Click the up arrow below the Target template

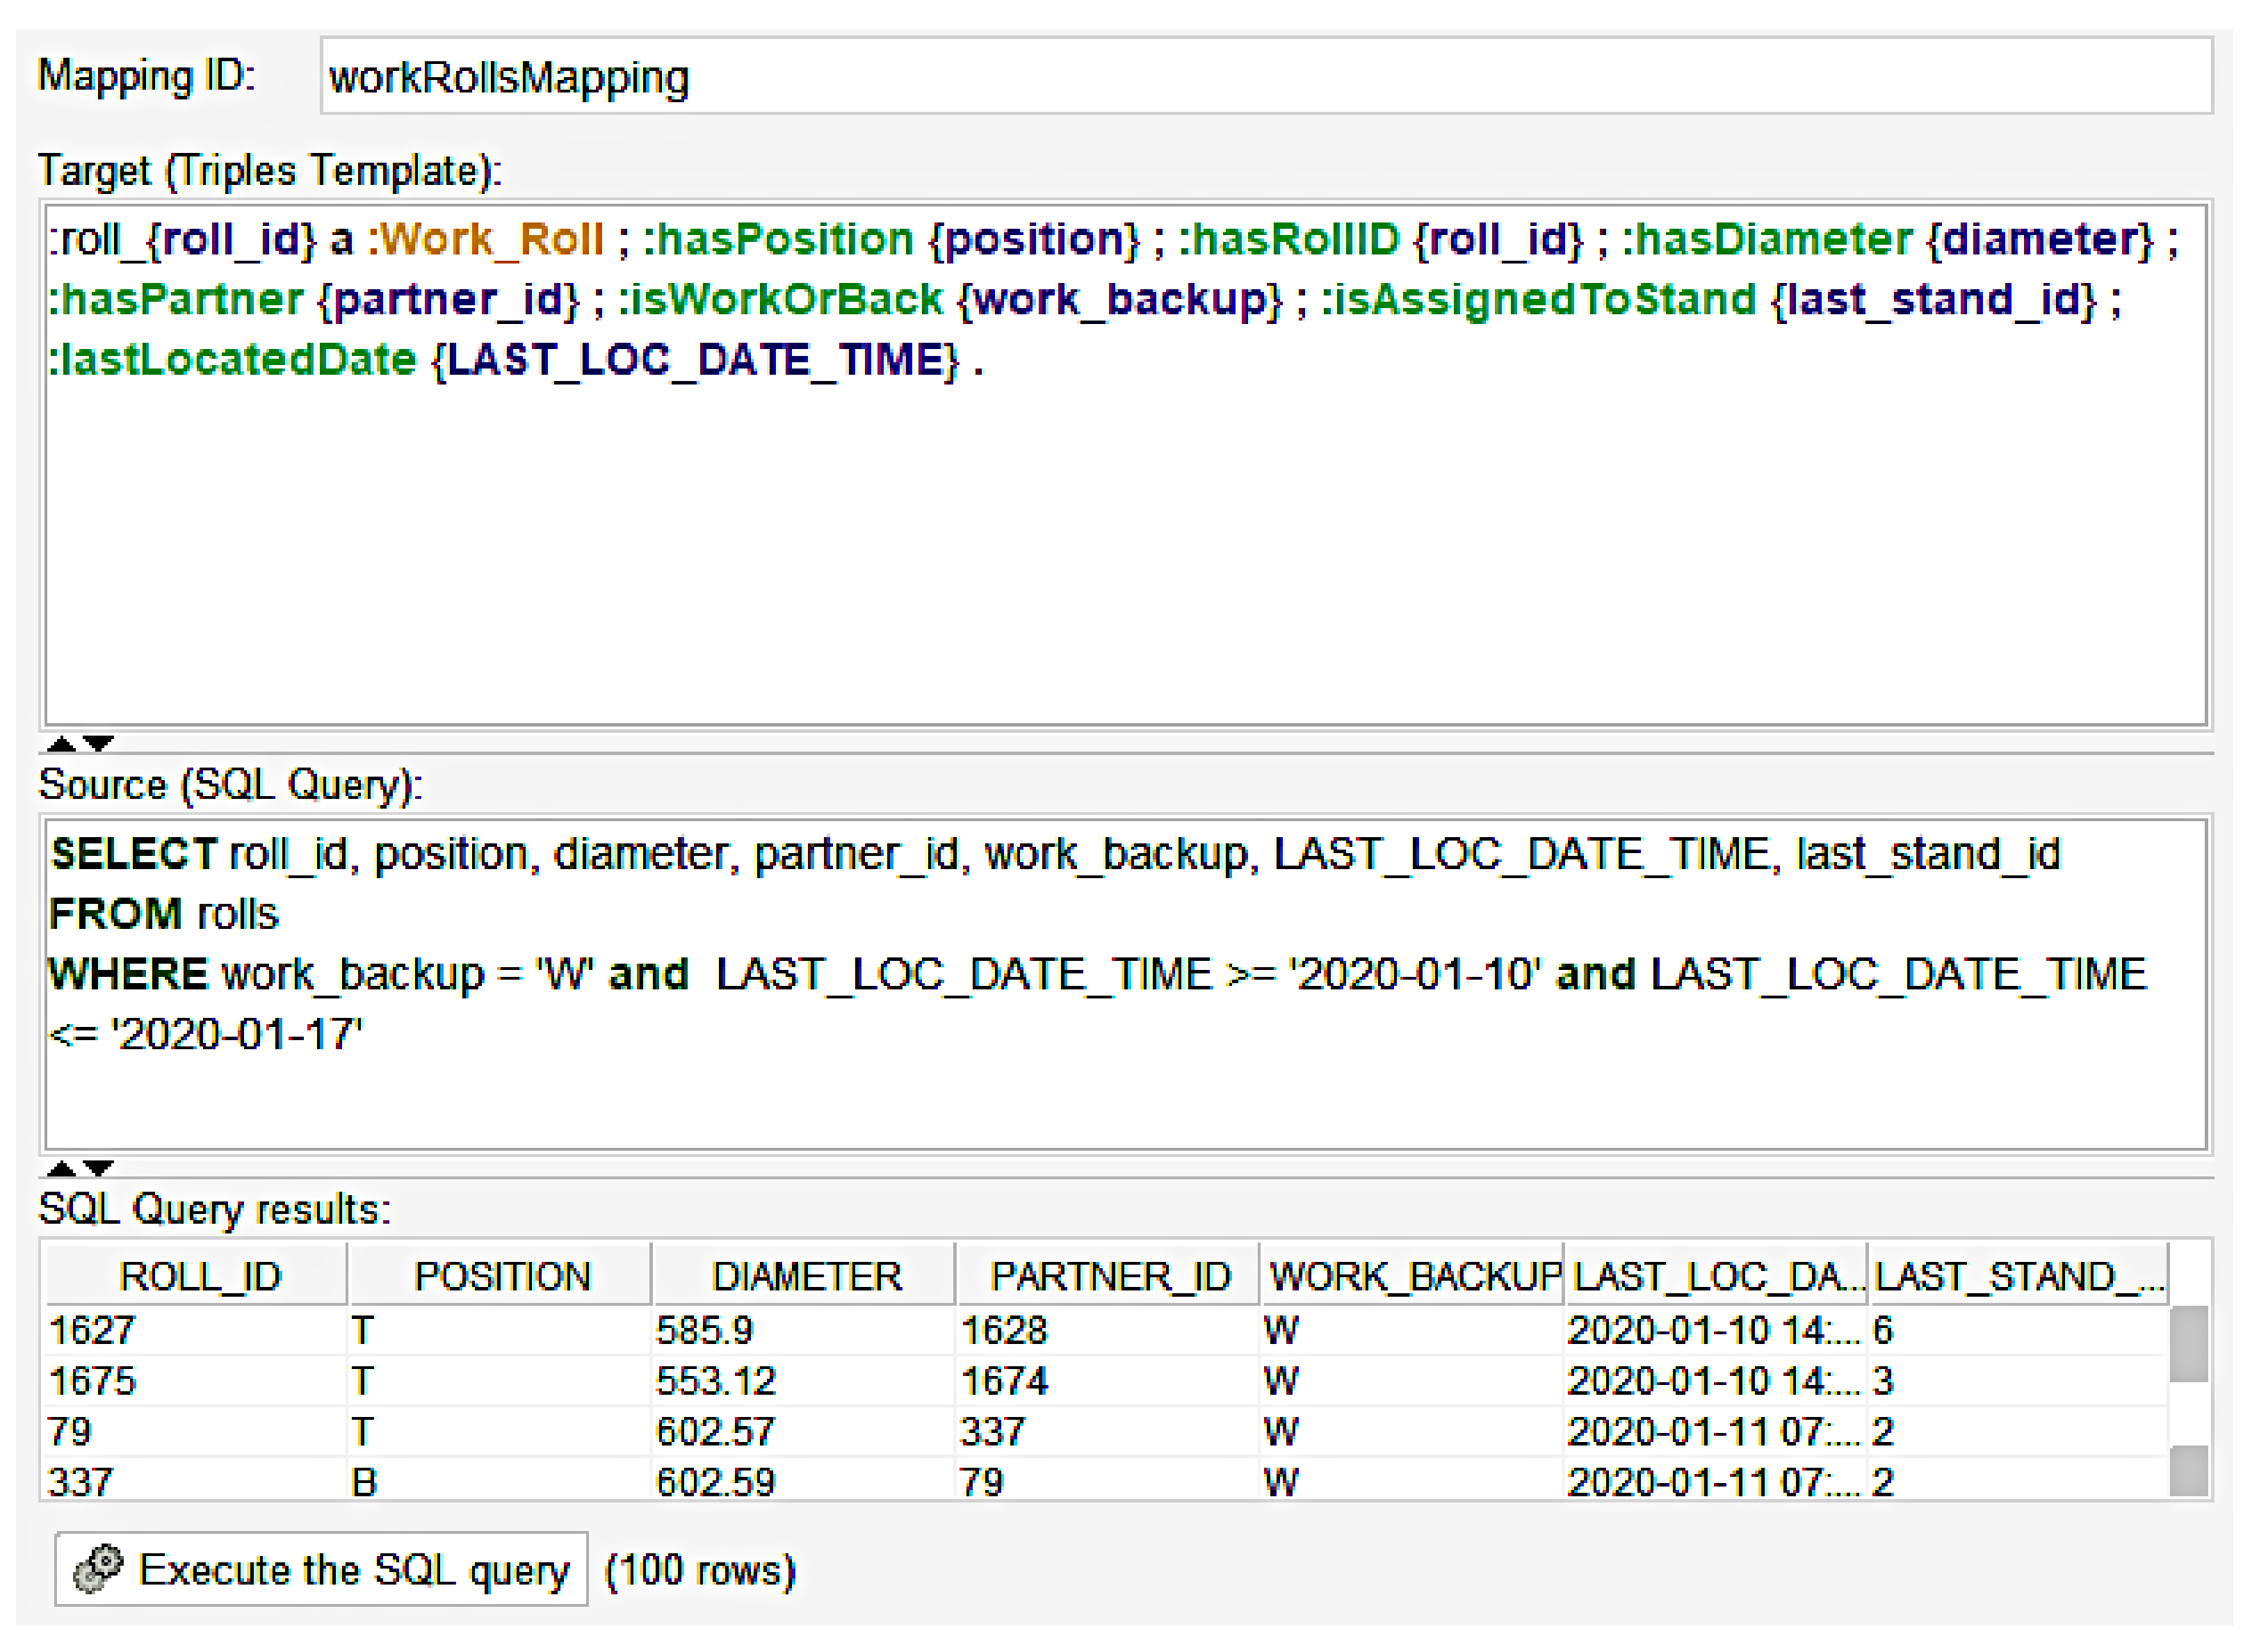pyautogui.click(x=61, y=744)
